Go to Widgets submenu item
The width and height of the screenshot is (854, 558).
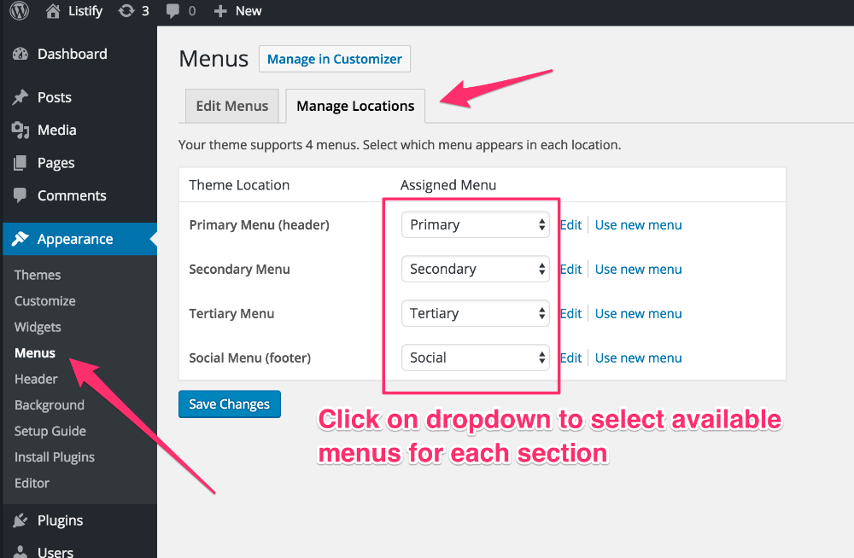click(x=38, y=327)
